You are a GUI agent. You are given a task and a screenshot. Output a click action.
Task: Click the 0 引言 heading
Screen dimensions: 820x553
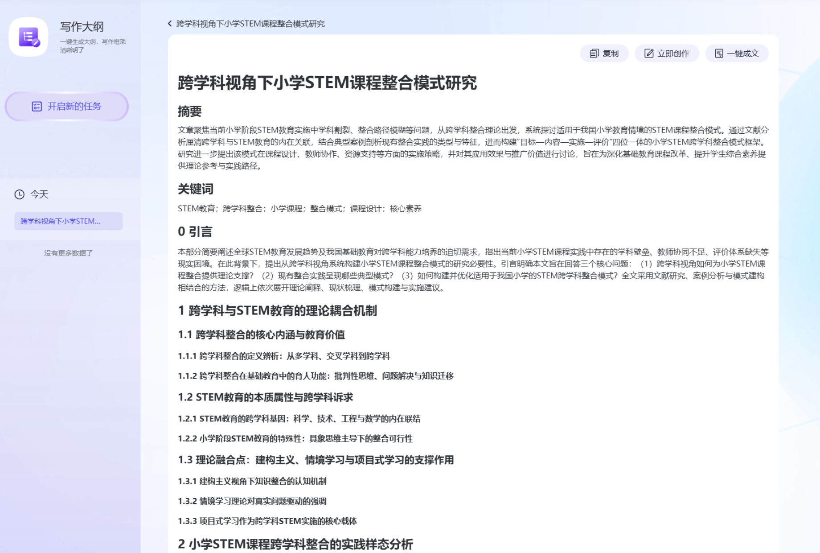coord(195,231)
